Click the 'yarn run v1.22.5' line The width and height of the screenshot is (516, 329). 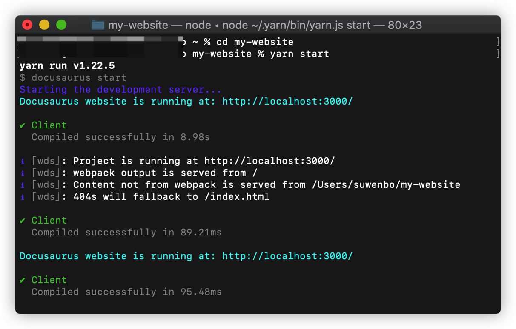(67, 66)
